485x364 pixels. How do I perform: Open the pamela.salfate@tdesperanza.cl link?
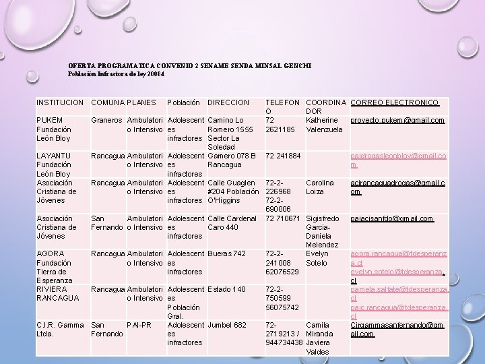coord(399,294)
